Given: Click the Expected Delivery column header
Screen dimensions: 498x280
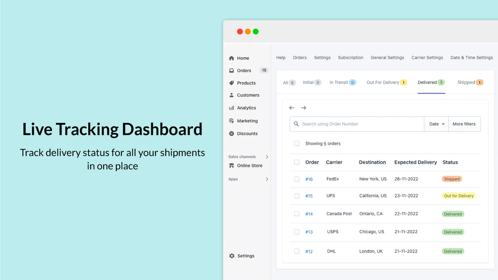Looking at the screenshot, I should tap(416, 162).
